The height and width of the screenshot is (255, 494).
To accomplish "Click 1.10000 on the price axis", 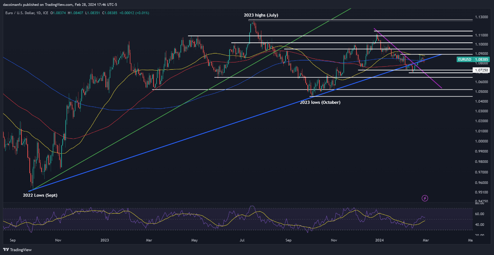I will click(x=482, y=45).
